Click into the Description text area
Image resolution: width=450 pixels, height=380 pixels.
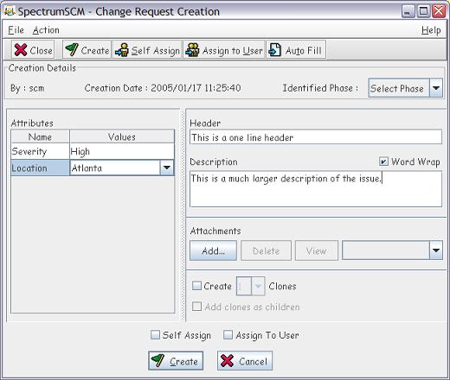tap(316, 189)
